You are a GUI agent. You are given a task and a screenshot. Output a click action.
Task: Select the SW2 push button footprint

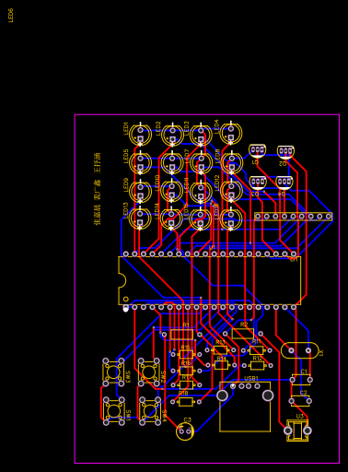pos(149,372)
